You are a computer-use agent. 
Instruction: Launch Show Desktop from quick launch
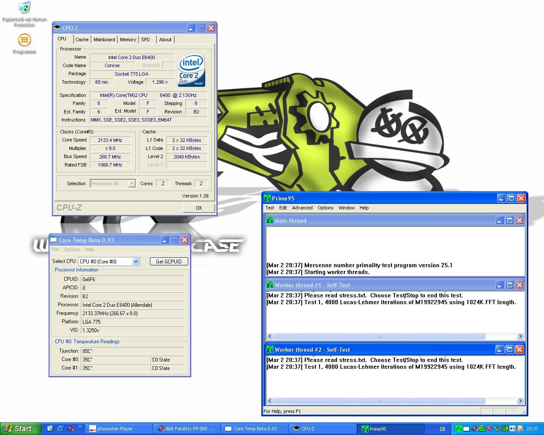[50, 429]
